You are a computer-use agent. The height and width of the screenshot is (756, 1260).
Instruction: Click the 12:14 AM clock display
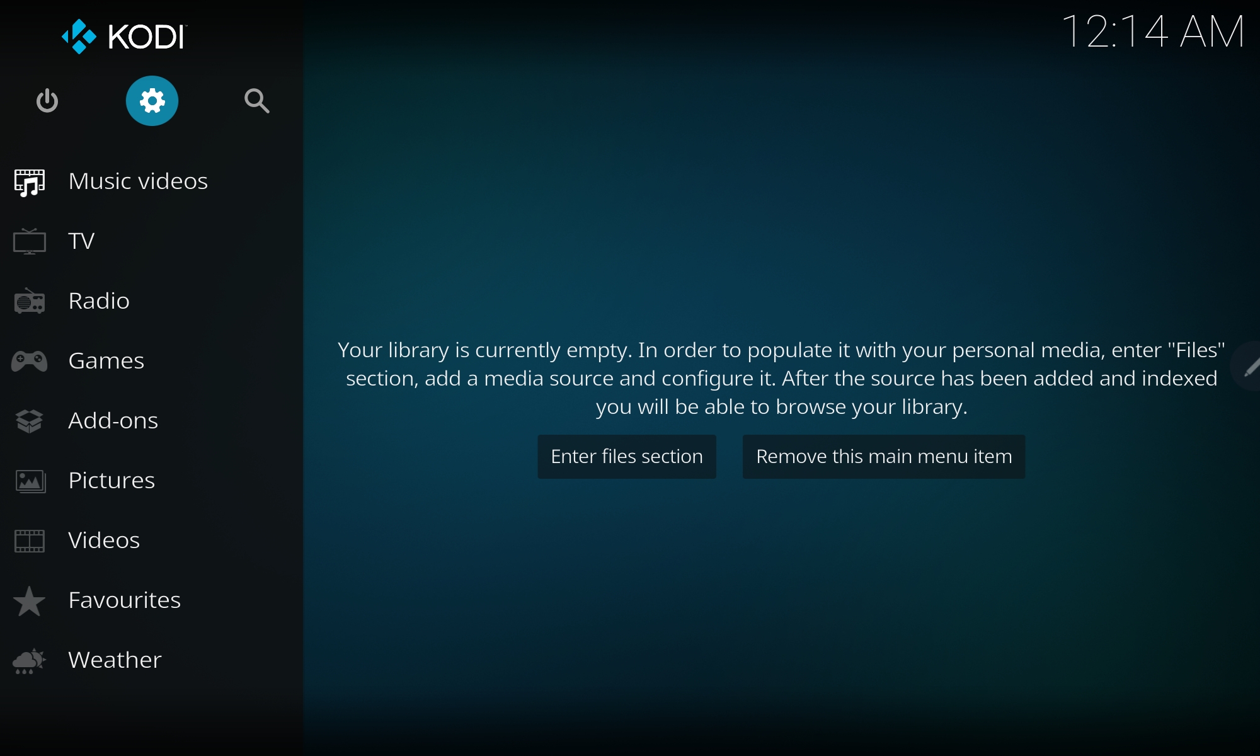pyautogui.click(x=1152, y=31)
